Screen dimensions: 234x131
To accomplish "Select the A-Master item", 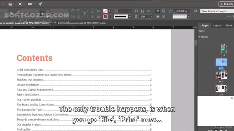I will pos(203,37).
